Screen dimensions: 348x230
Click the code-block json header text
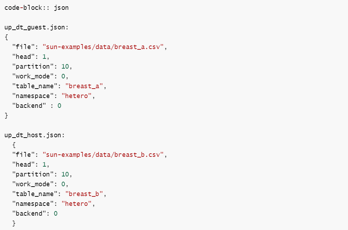36,8
